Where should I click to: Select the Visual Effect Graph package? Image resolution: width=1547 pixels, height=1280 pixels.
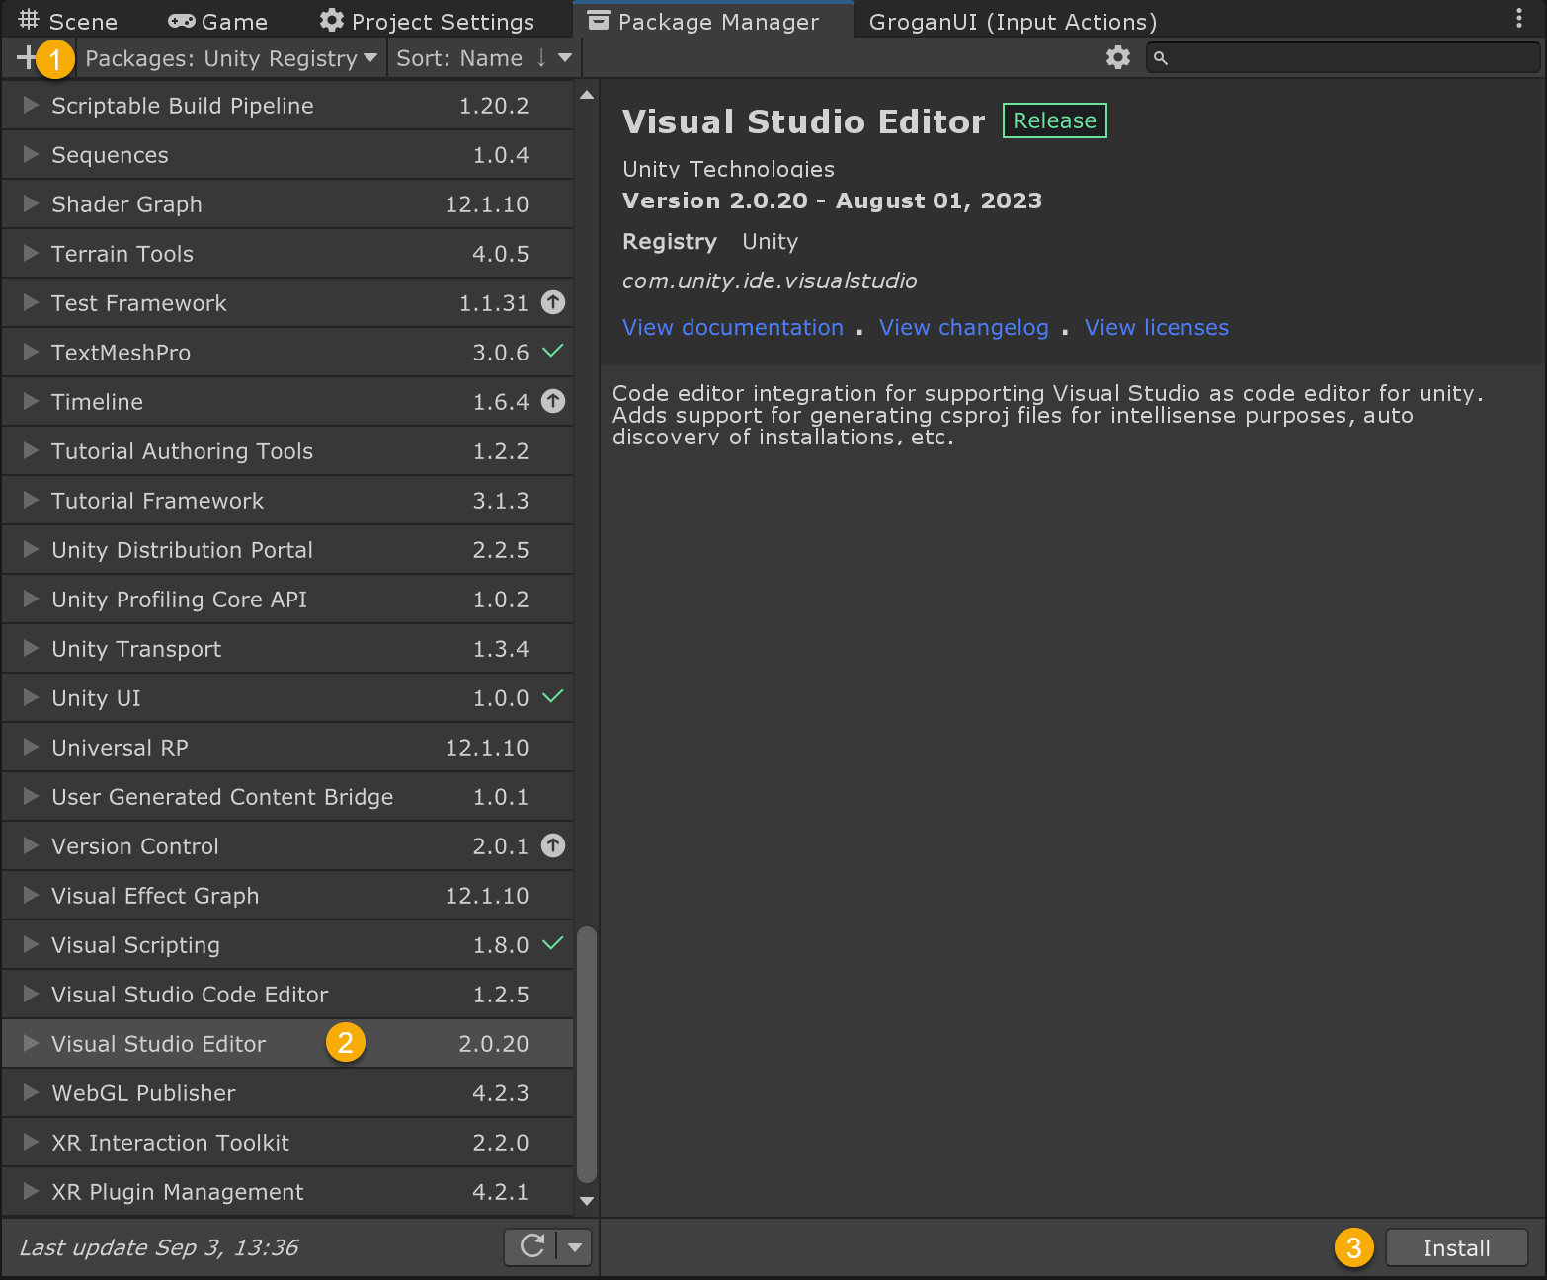tap(287, 895)
